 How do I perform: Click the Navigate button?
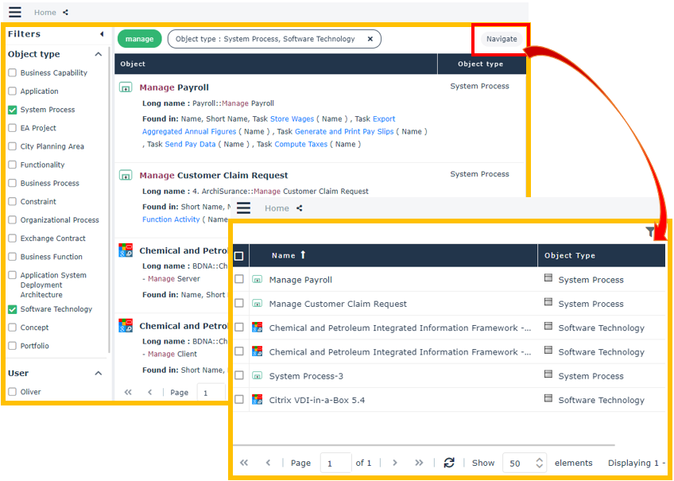(502, 39)
